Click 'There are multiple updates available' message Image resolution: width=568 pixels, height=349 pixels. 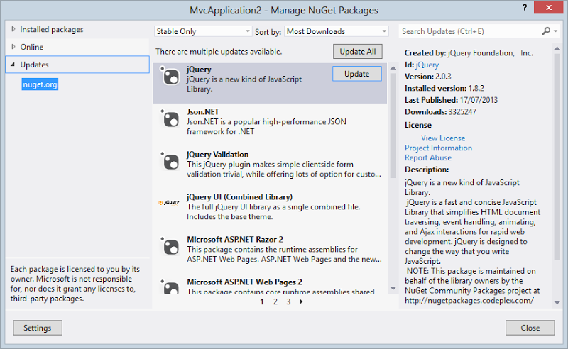click(x=219, y=52)
